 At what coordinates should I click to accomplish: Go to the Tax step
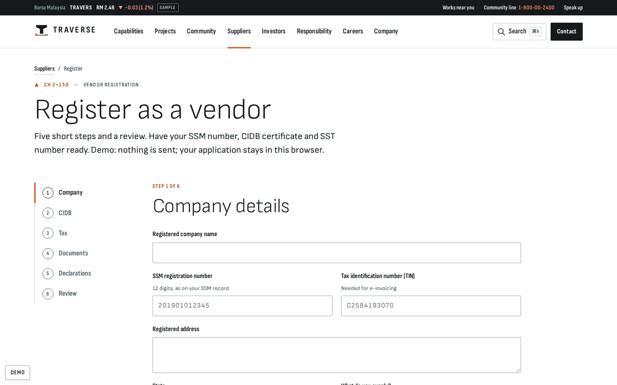click(63, 233)
